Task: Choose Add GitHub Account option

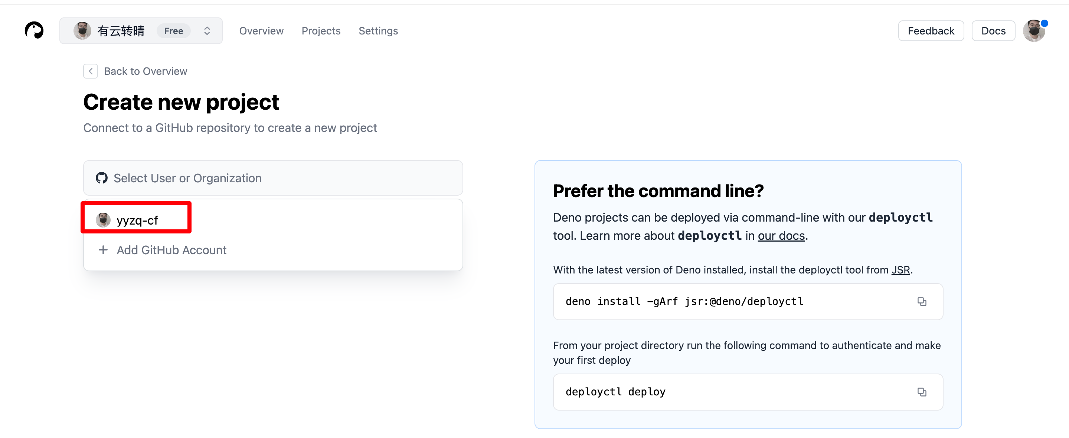Action: pyautogui.click(x=171, y=250)
